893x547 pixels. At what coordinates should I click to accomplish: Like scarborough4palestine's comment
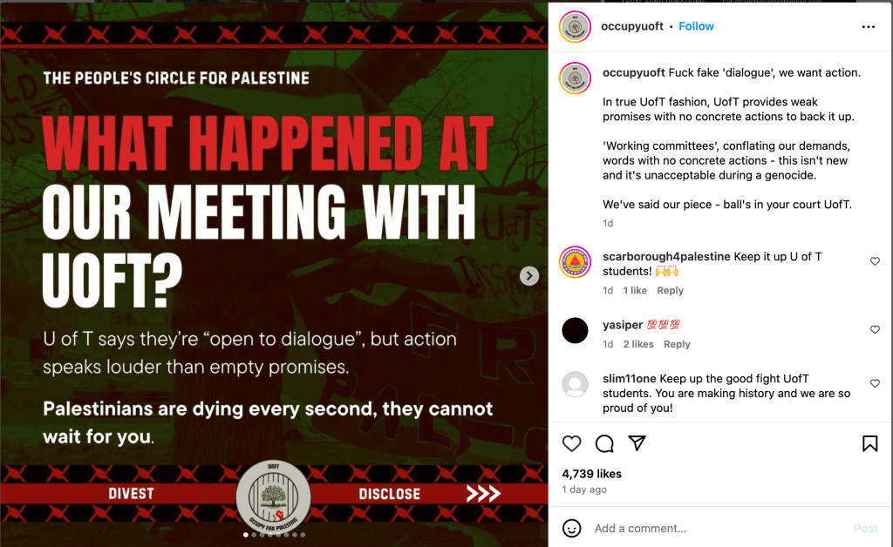(x=875, y=261)
